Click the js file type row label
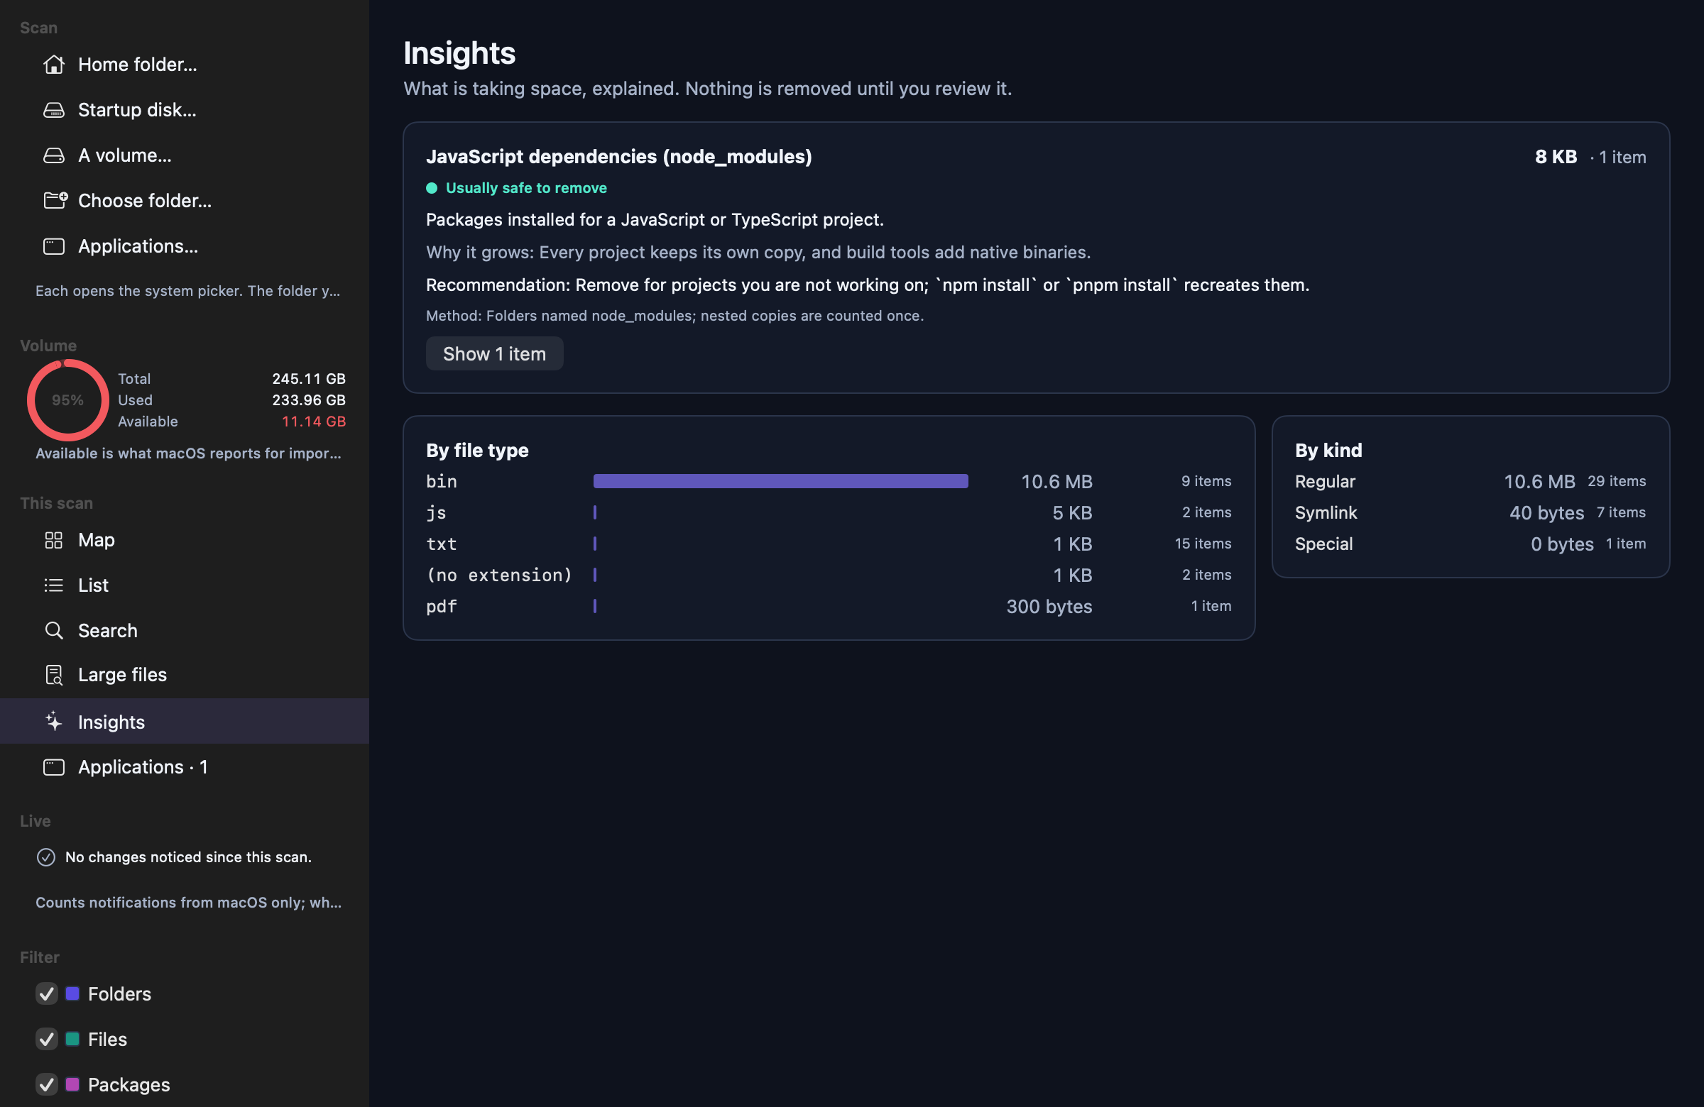1704x1107 pixels. tap(436, 513)
